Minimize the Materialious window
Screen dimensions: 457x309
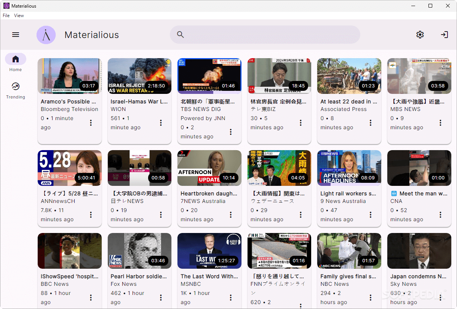413,6
